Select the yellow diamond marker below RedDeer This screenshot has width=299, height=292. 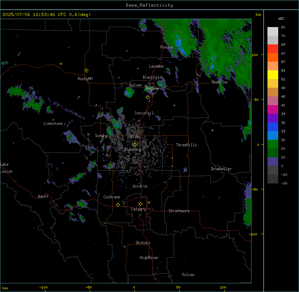coord(148,97)
